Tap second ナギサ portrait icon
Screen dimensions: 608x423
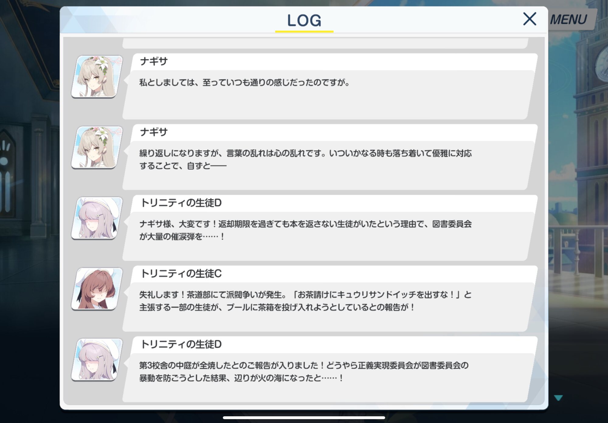tap(97, 148)
